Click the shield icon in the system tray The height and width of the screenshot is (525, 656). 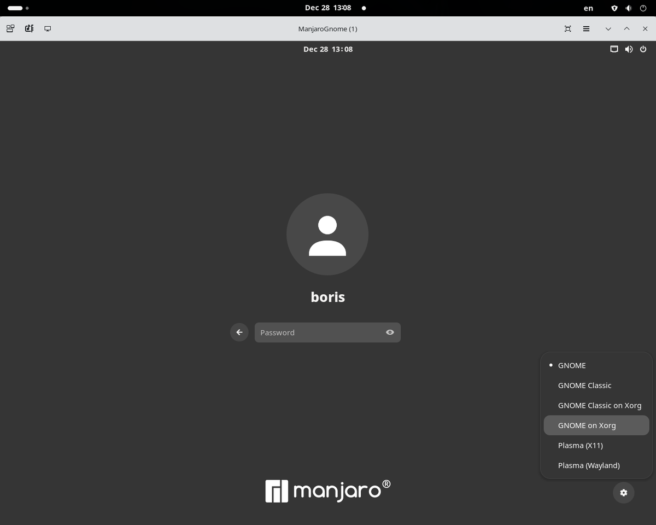tap(614, 8)
